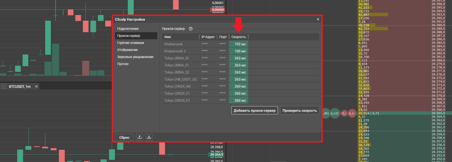
Task: Close the CScalp Настройки dialog
Action: [318, 19]
